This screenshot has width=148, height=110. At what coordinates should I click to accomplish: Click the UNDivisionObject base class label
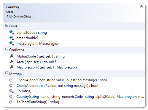point(21,17)
